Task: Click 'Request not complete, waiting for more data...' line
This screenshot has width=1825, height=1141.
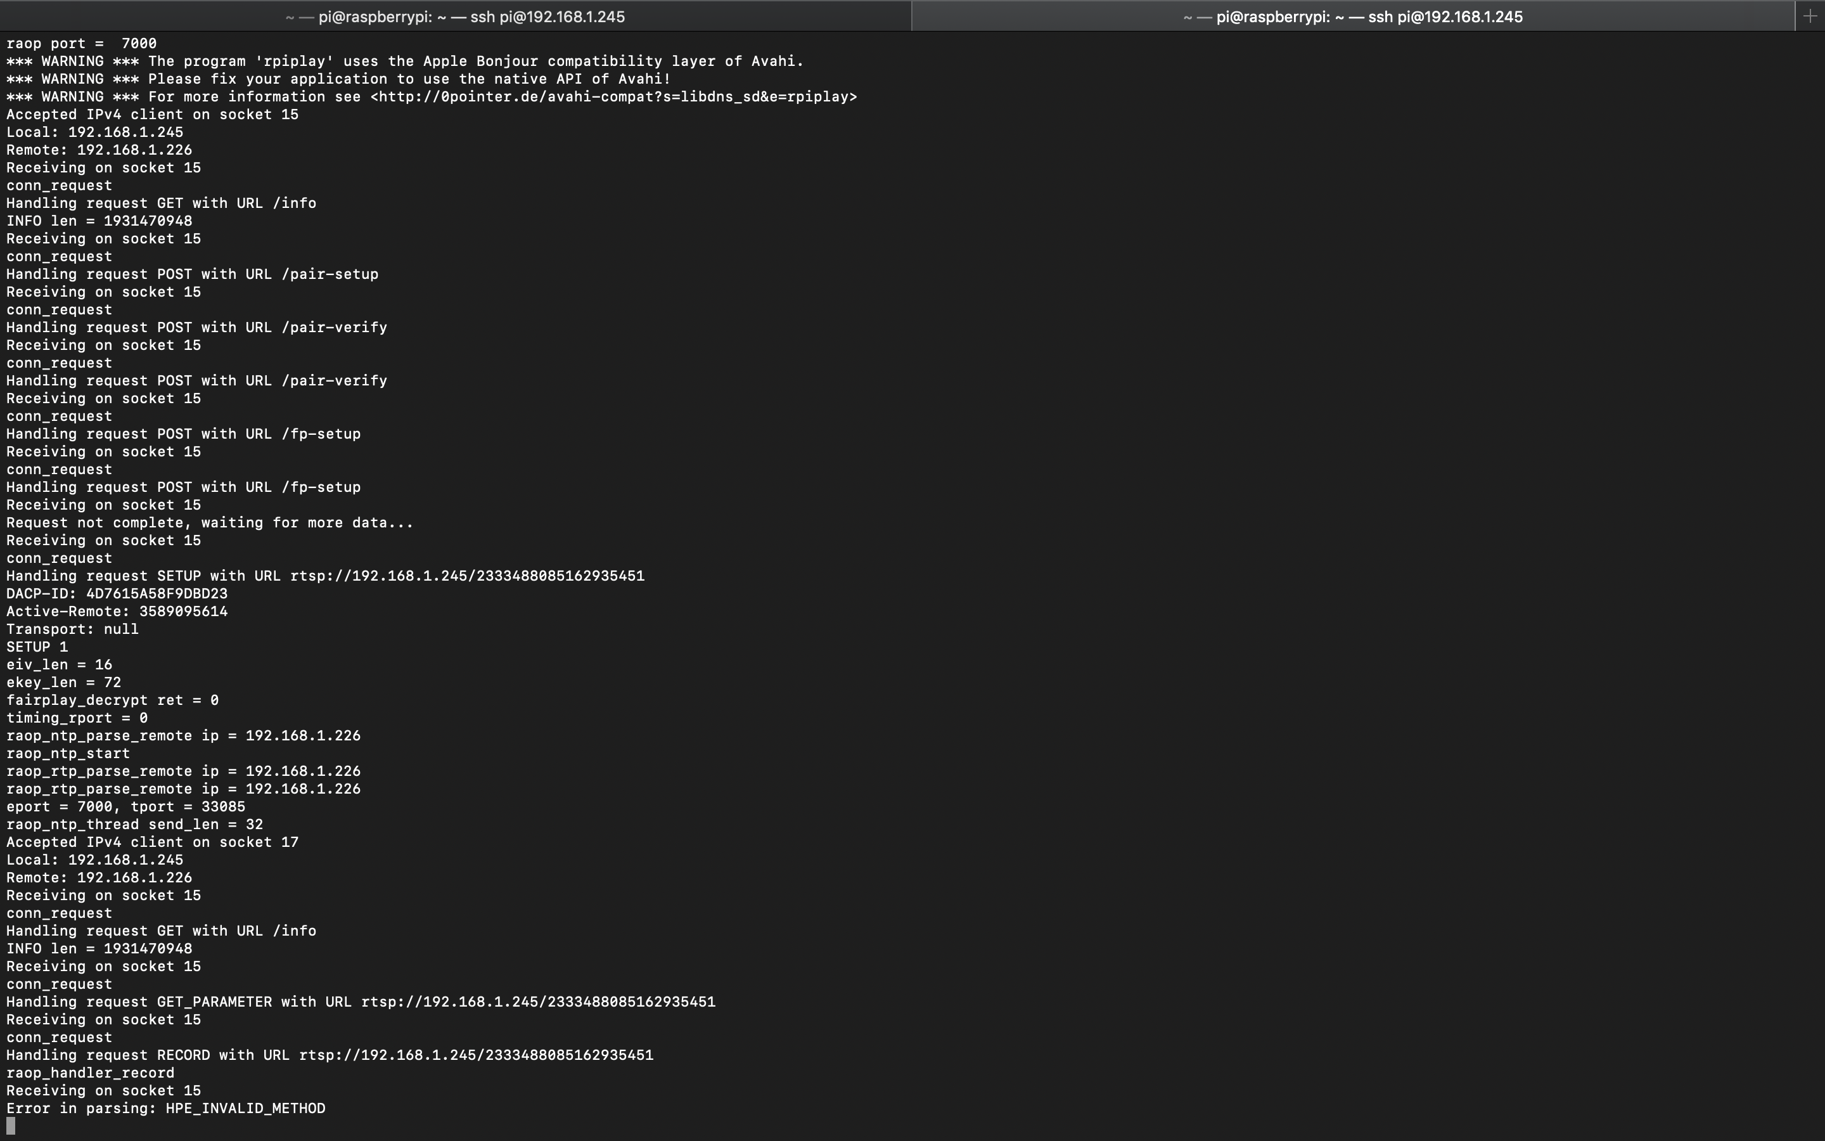Action: coord(210,523)
